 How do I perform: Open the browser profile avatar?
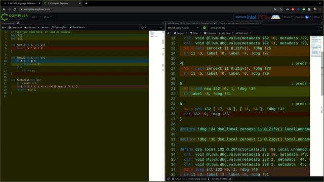click(x=315, y=9)
